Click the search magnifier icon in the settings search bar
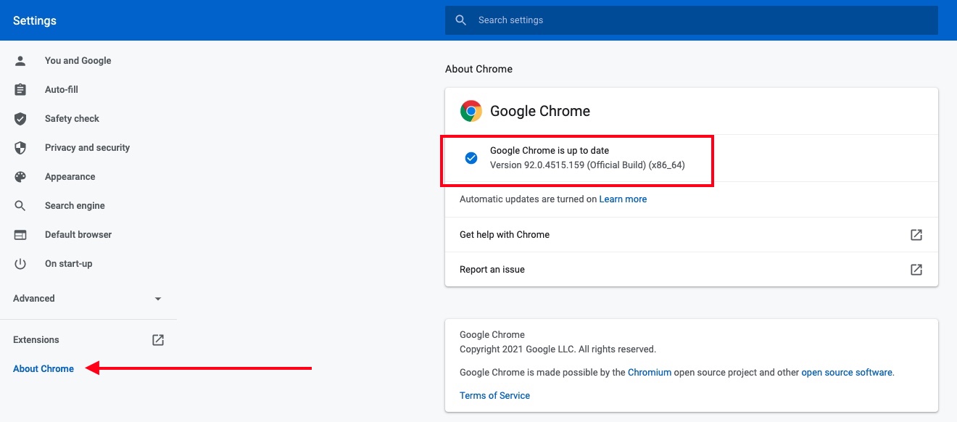Image resolution: width=957 pixels, height=422 pixels. (461, 20)
